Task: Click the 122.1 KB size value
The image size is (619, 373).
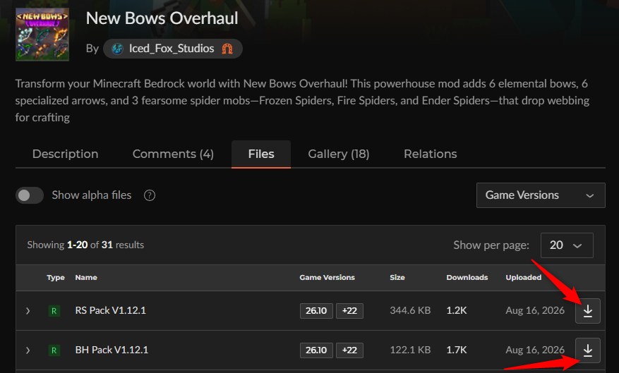Action: pos(410,350)
